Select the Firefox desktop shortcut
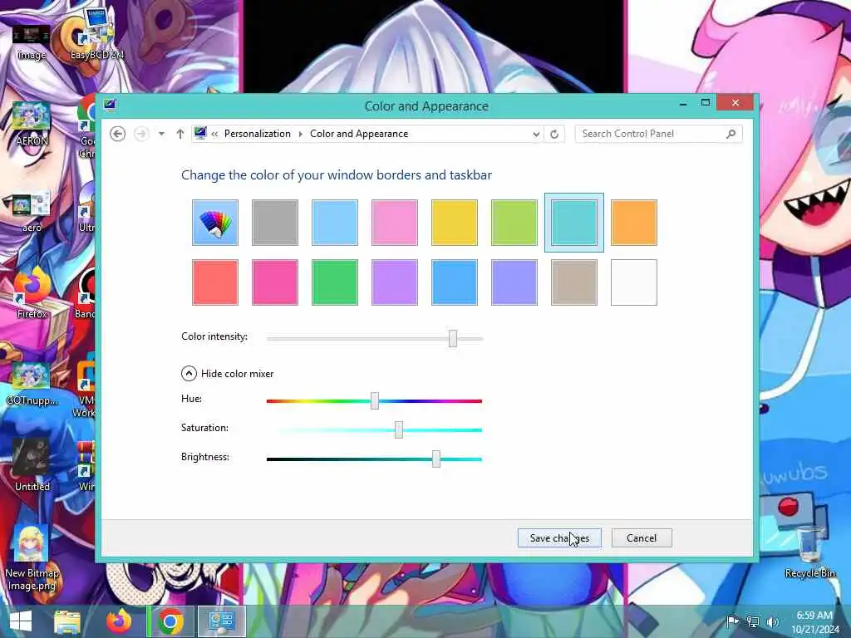Screen dimensions: 851x638 32,293
